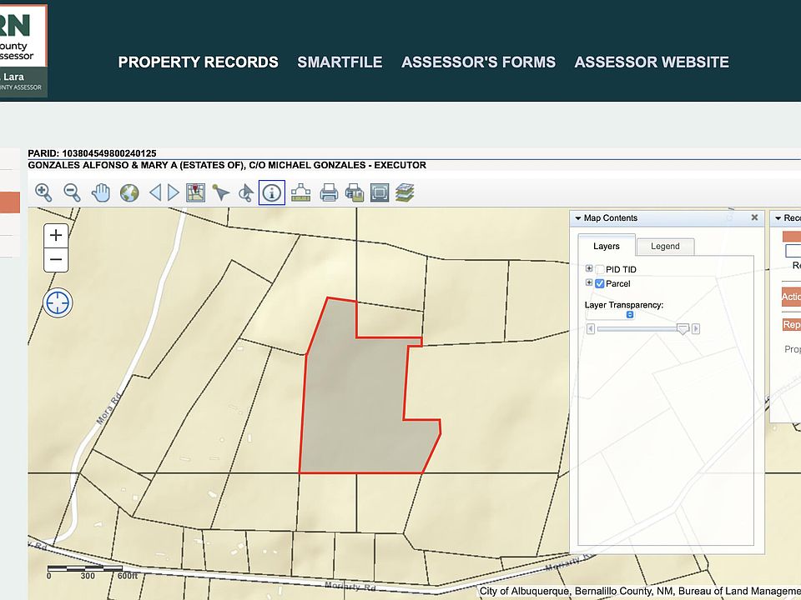Click the GONZALES ALFONSO owner name text

coord(227,165)
